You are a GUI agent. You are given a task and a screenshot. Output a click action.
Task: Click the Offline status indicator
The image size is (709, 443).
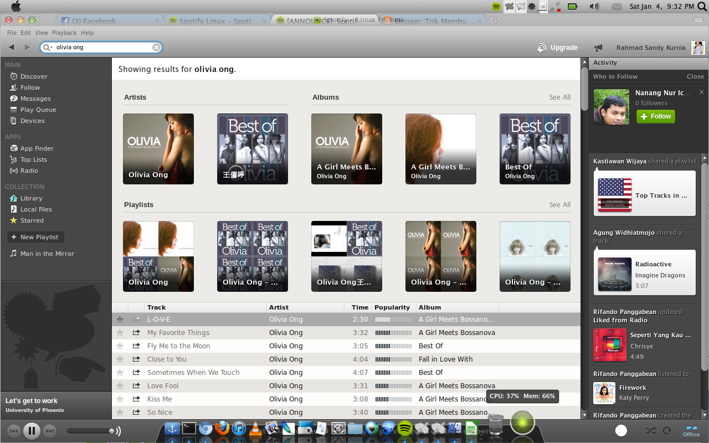coord(691,431)
